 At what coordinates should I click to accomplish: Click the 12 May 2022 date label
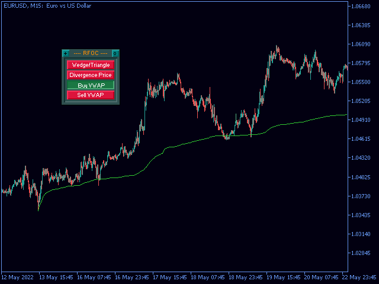[17, 277]
